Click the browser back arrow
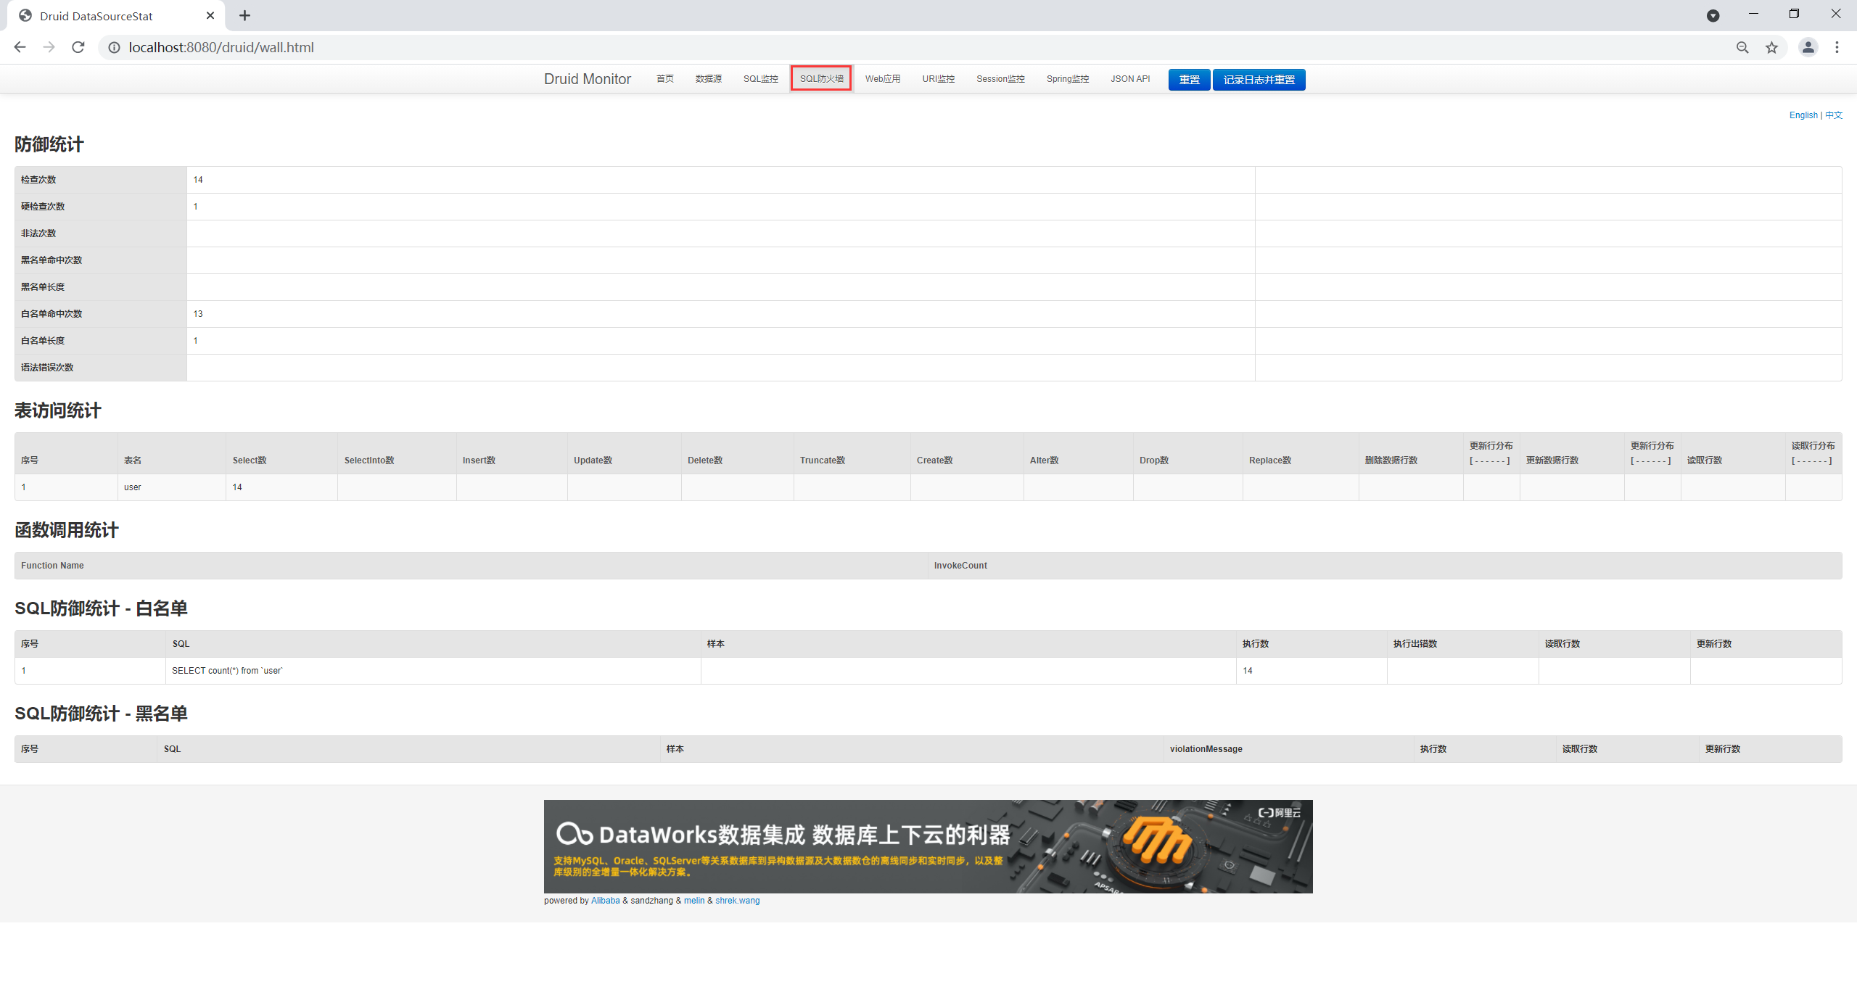 click(20, 47)
